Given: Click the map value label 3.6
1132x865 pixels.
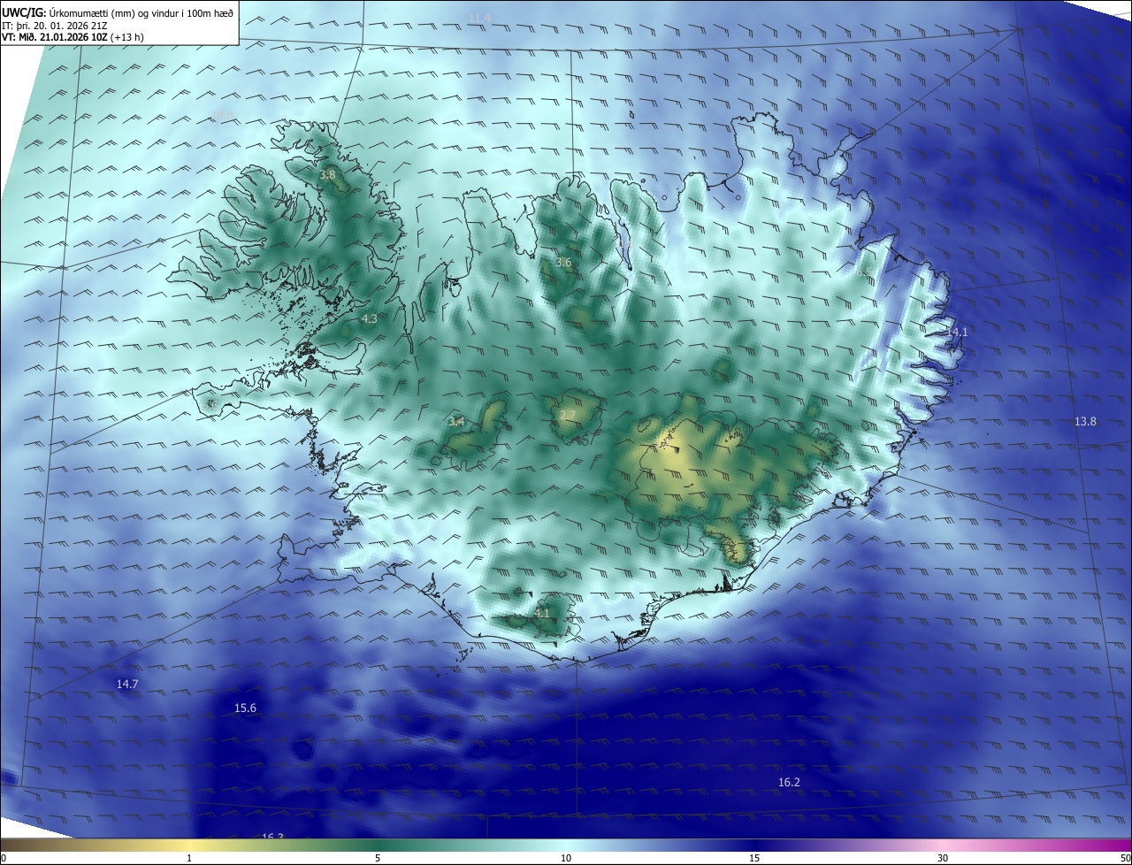Looking at the screenshot, I should (x=564, y=263).
